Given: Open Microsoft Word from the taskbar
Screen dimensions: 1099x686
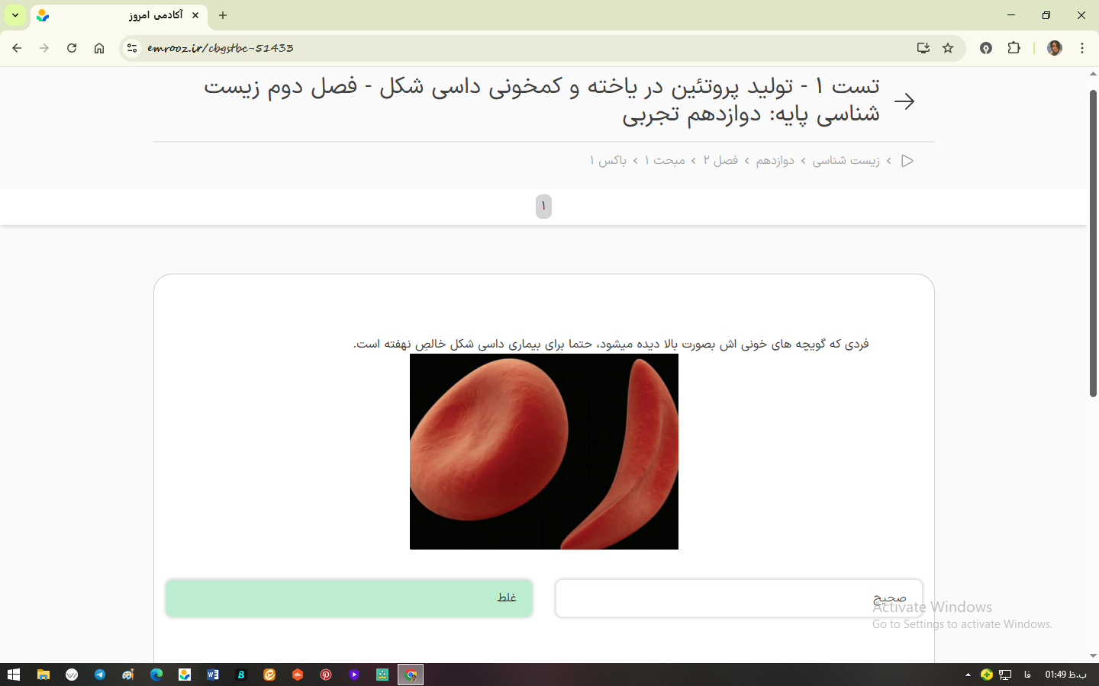Looking at the screenshot, I should [x=213, y=675].
